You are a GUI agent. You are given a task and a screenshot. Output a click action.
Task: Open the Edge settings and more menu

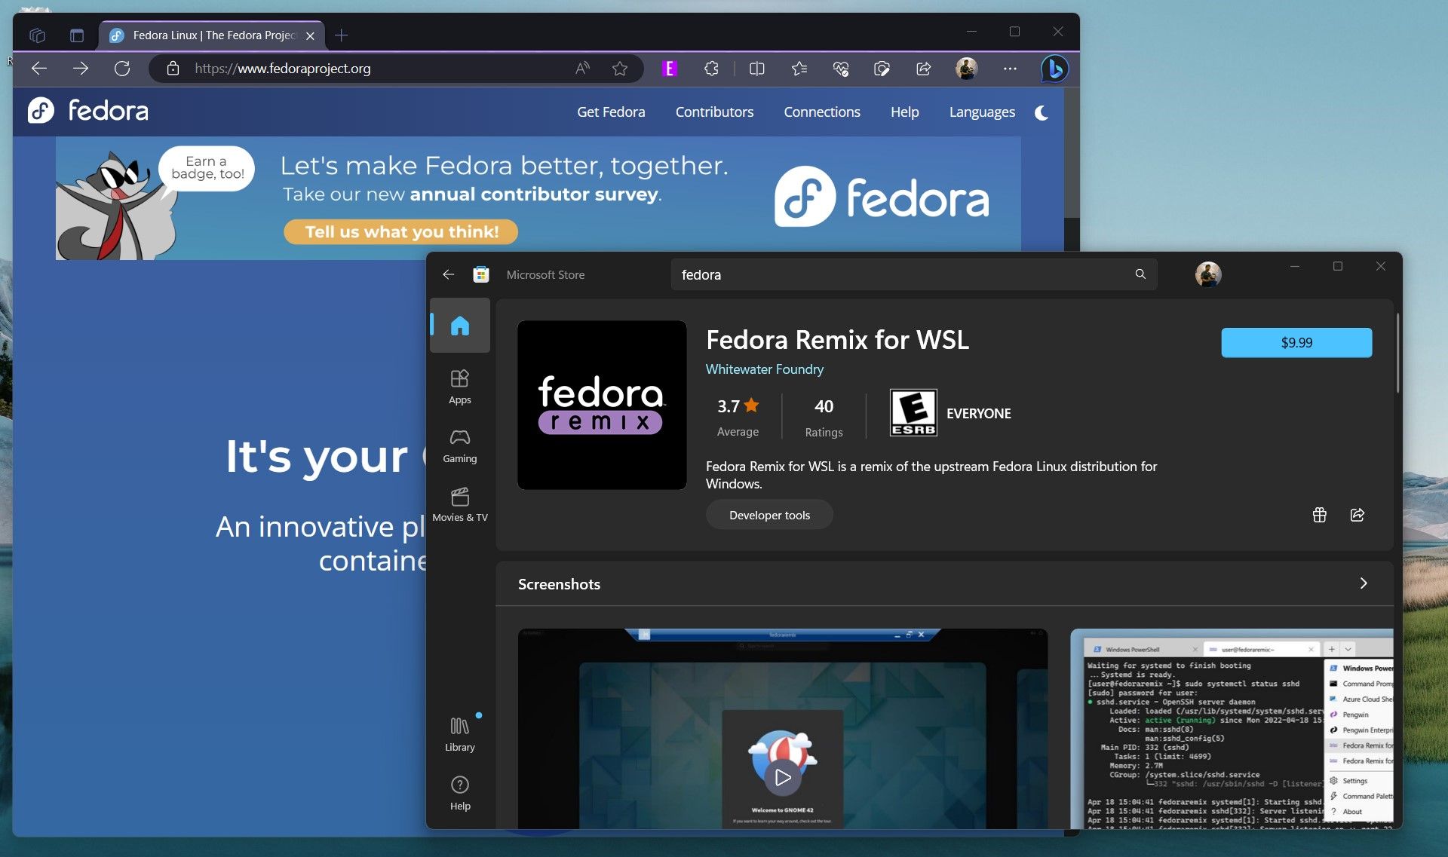click(x=1009, y=69)
